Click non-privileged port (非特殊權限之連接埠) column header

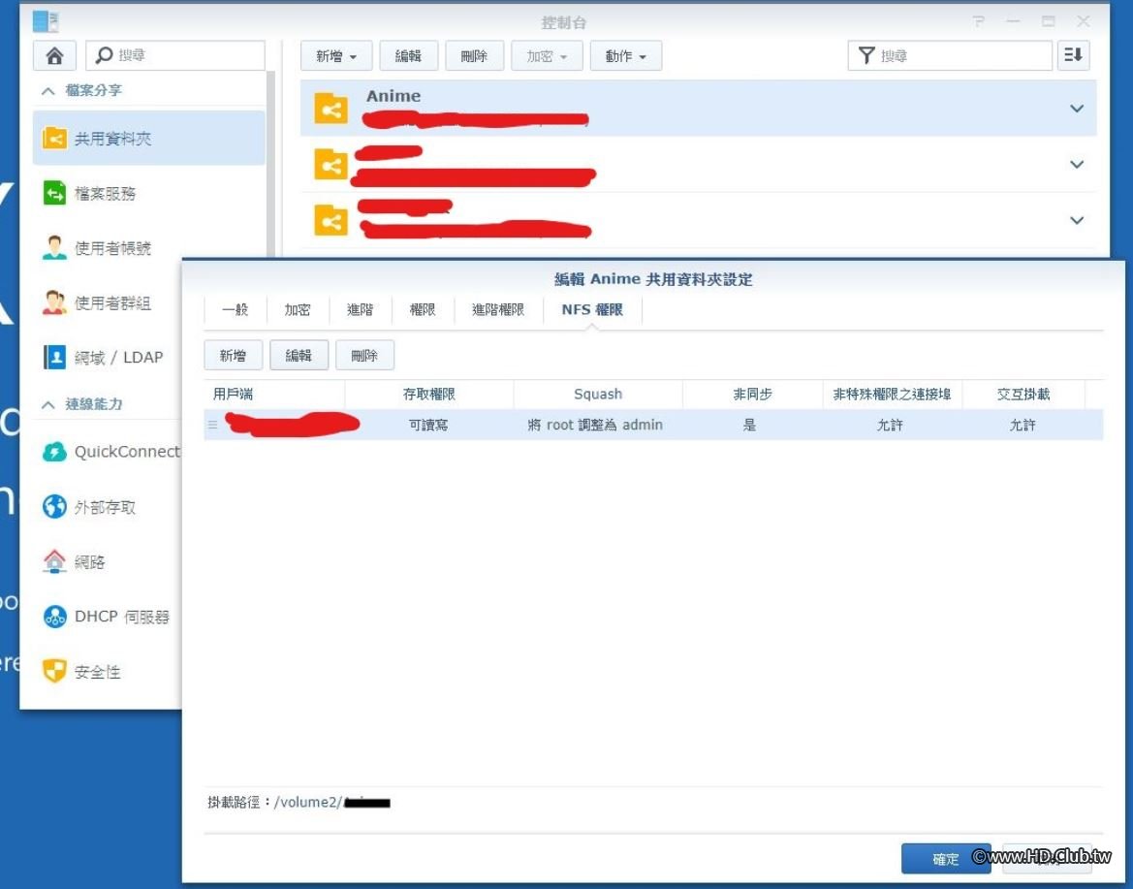pos(893,394)
